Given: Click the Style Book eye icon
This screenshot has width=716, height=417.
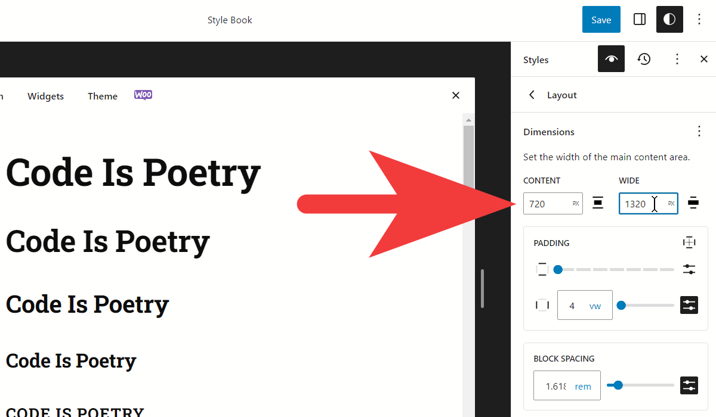Looking at the screenshot, I should (x=611, y=59).
